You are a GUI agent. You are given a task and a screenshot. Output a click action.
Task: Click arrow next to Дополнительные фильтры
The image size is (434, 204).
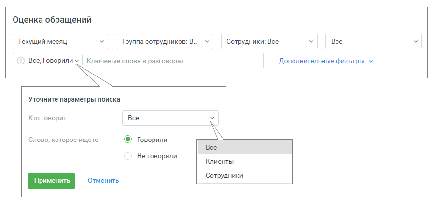(x=371, y=62)
